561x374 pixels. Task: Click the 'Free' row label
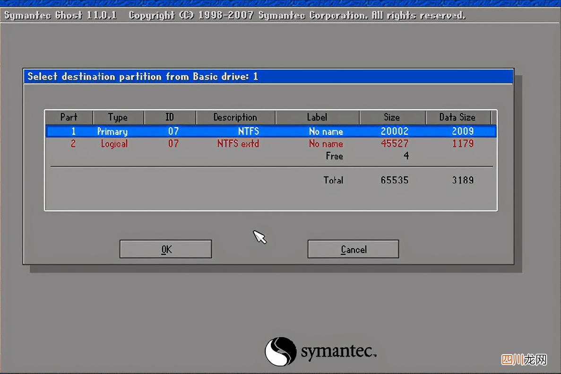point(335,156)
